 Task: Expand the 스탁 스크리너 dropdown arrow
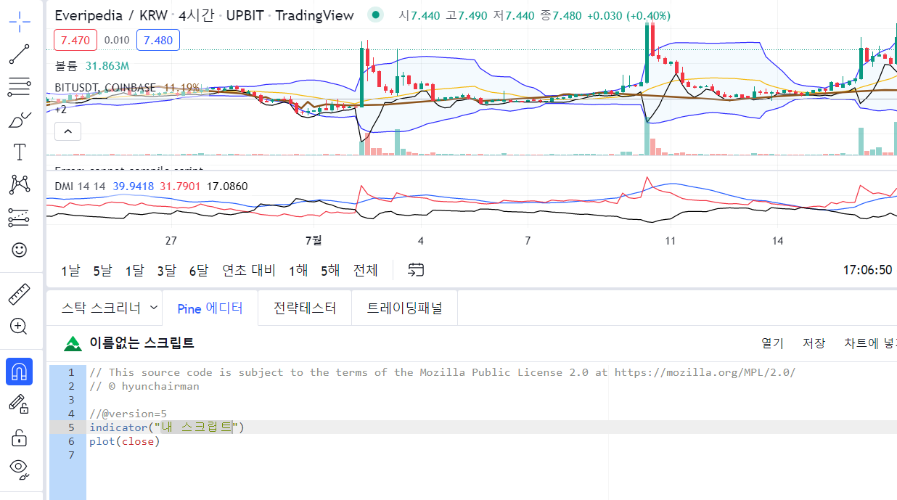point(153,308)
